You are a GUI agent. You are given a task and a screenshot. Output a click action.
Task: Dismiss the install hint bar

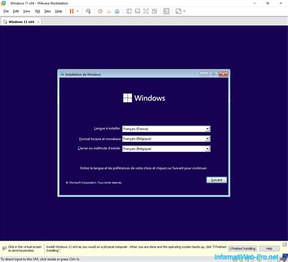[284, 244]
